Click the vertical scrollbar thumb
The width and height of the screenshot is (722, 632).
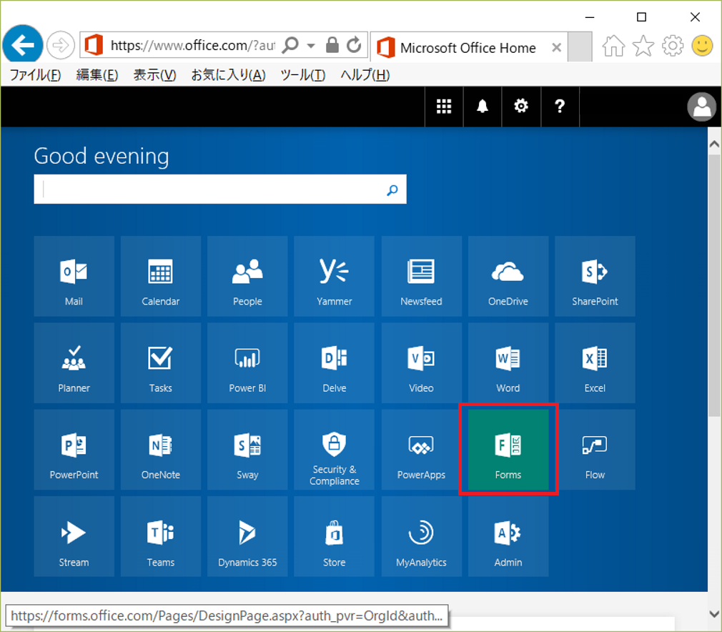click(x=714, y=285)
